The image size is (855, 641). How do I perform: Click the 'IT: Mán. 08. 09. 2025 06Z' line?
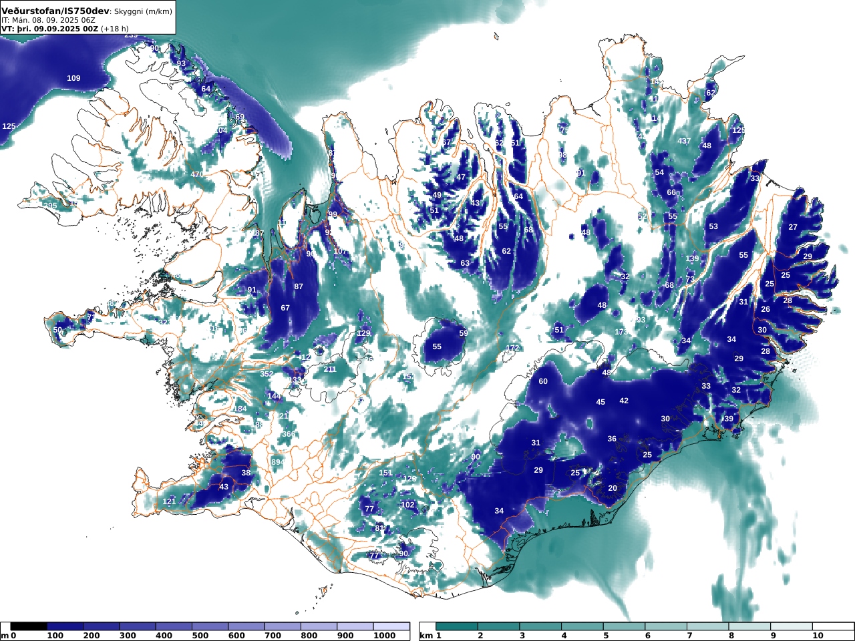49,21
